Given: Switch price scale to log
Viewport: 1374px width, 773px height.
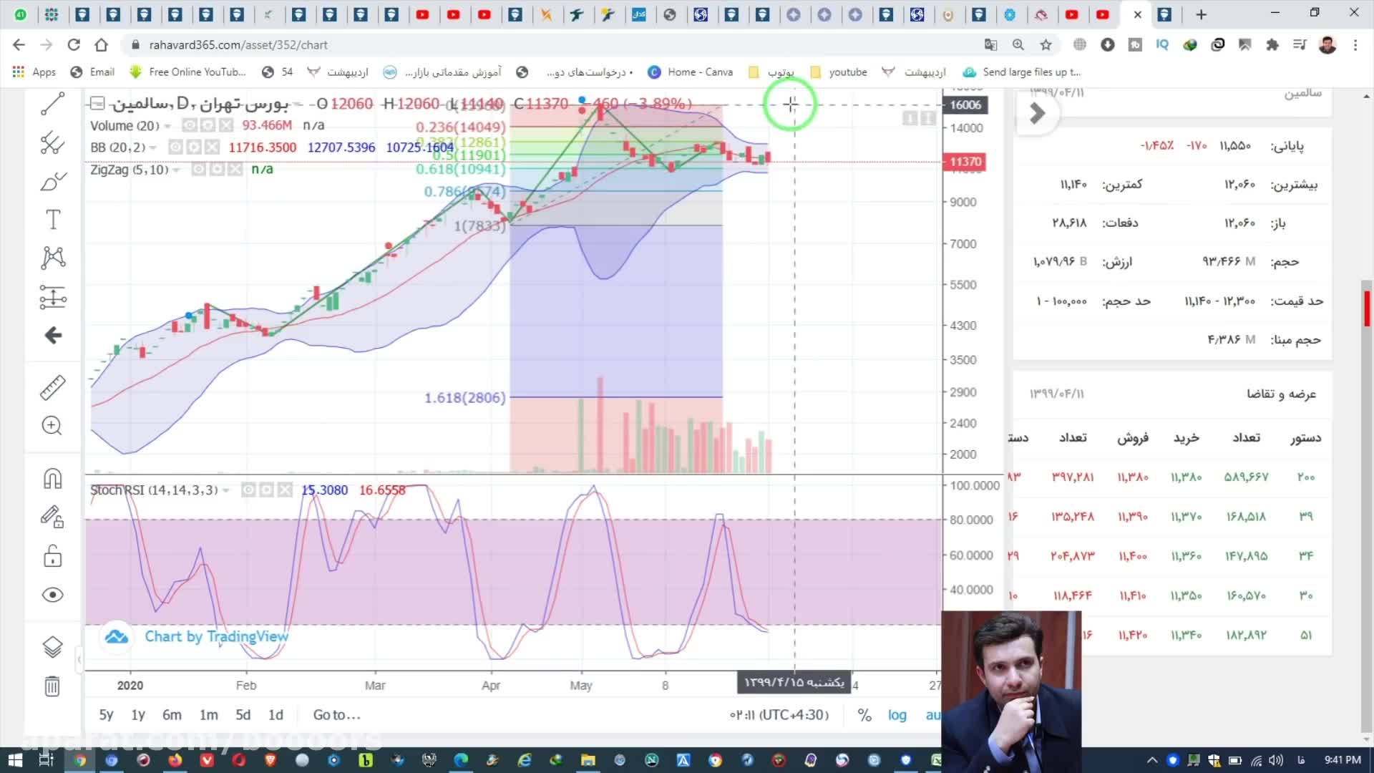Looking at the screenshot, I should pyautogui.click(x=897, y=715).
